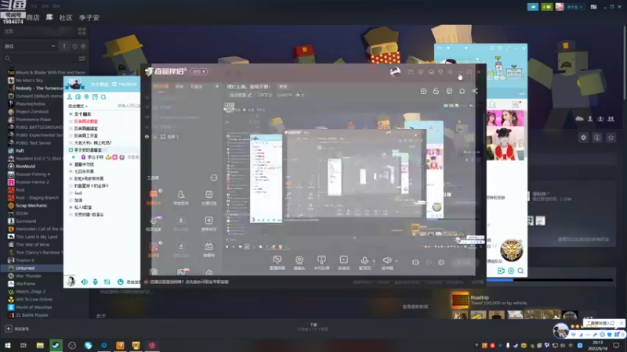Toggle the streaming app microphone
Viewport: 627px width, 352px height.
coord(364,262)
